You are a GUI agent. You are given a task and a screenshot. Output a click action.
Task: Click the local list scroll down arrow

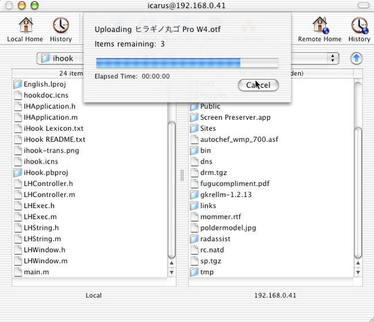pyautogui.click(x=171, y=272)
